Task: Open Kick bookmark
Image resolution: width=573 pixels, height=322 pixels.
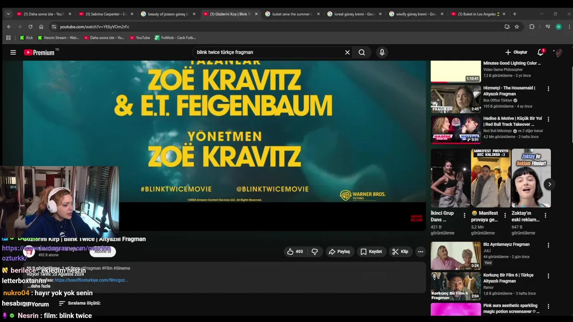Action: coord(26,38)
